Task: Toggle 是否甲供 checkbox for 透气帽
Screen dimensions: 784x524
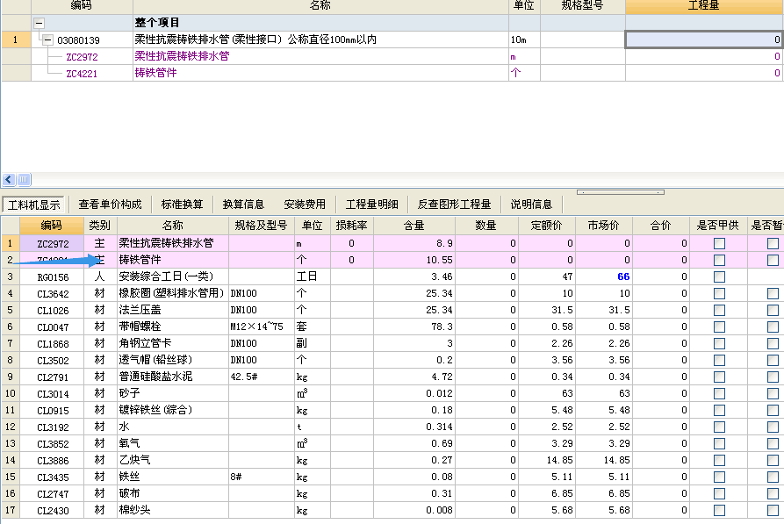Action: (x=719, y=360)
